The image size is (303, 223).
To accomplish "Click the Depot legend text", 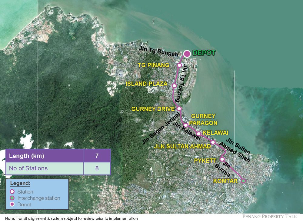I will pos(24,205).
